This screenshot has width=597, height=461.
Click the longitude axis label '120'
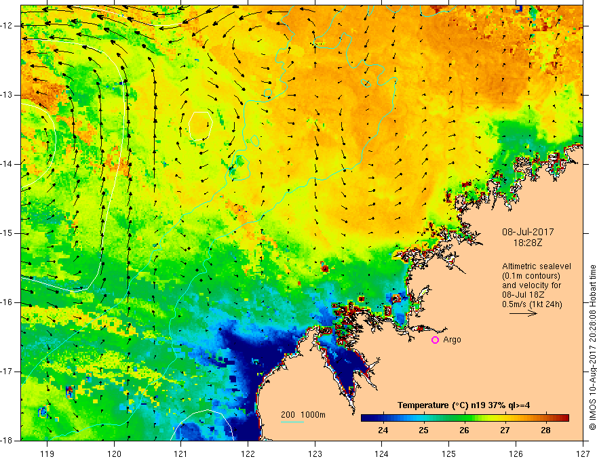click(114, 454)
